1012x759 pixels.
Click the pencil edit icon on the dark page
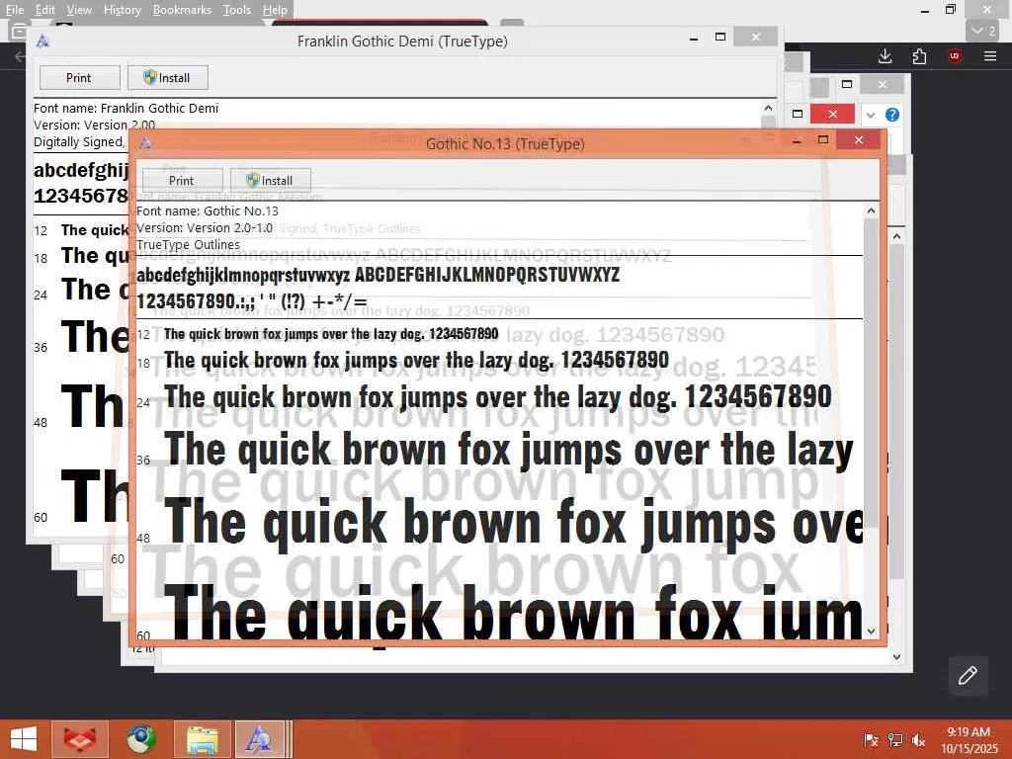tap(968, 676)
